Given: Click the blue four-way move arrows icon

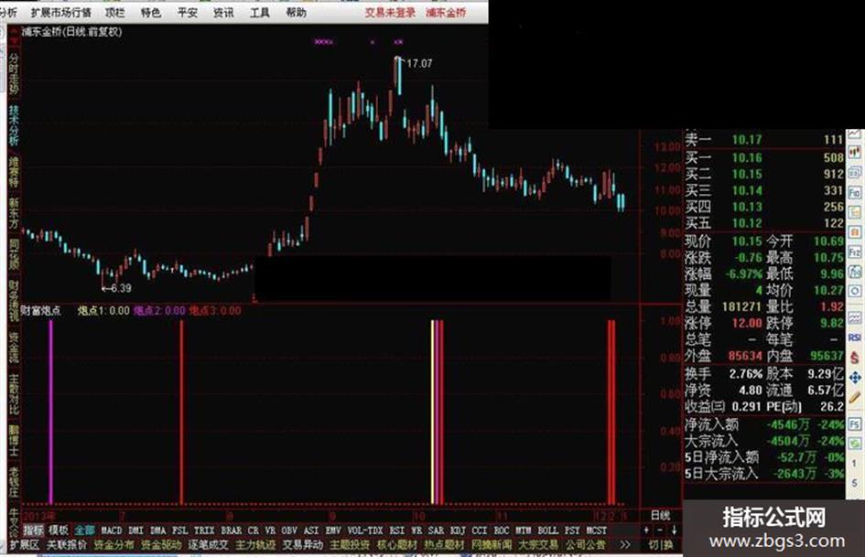Looking at the screenshot, I should click(x=855, y=377).
